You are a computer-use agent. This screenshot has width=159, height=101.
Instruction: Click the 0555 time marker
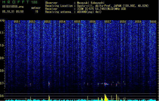coord(77,22)
